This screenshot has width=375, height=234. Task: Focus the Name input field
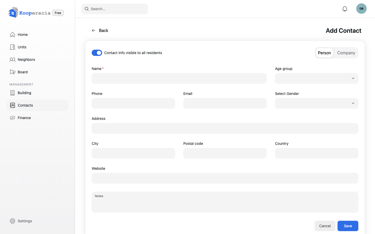click(x=179, y=78)
